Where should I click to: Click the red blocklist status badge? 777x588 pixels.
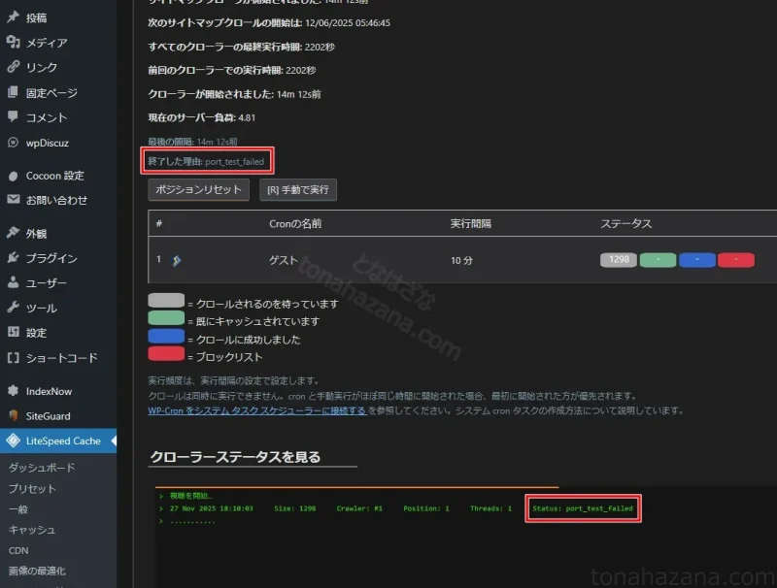[735, 260]
